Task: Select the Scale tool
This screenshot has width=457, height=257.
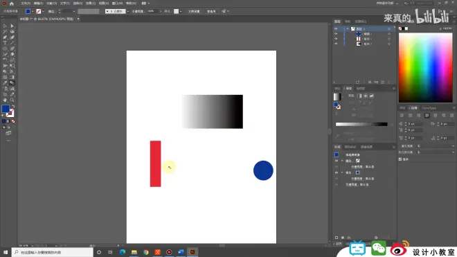Action: pos(12,60)
